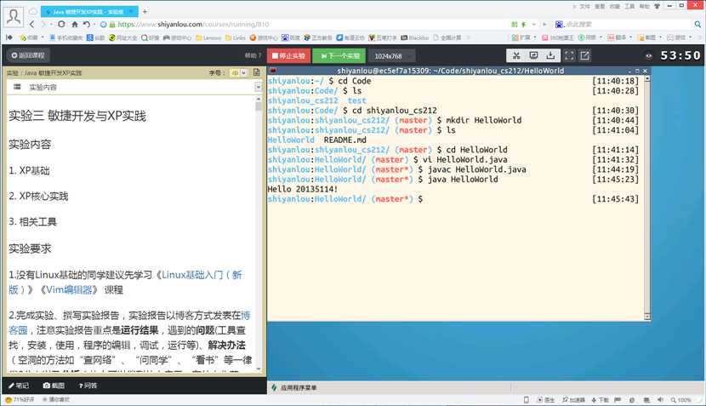The image size is (706, 406).
Task: Click the instructions panel vertical scrollbar
Action: click(x=259, y=233)
